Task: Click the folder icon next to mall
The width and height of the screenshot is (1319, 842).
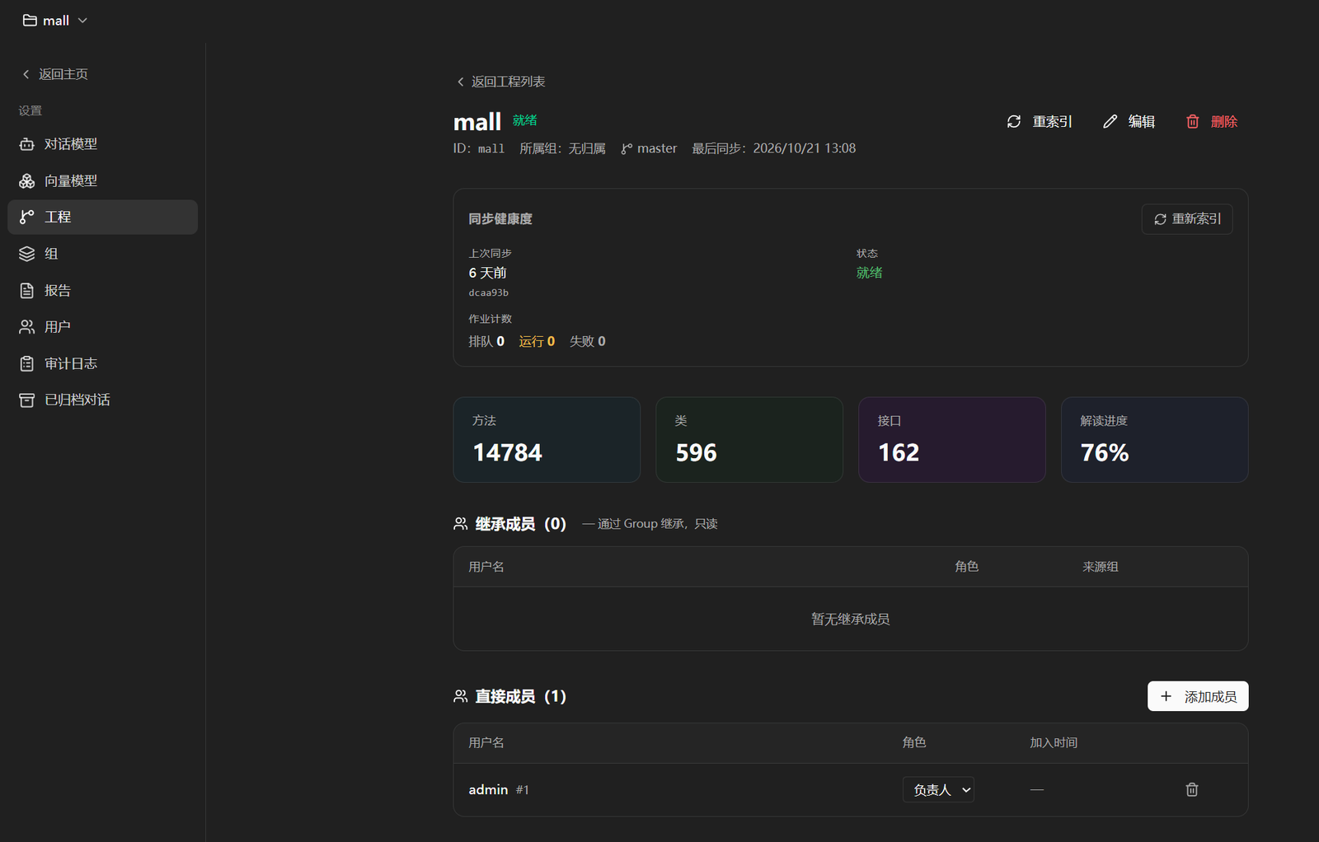Action: pyautogui.click(x=30, y=21)
